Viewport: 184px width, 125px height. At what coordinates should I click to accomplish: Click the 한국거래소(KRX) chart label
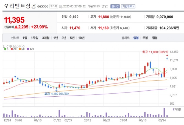(x=13, y=46)
